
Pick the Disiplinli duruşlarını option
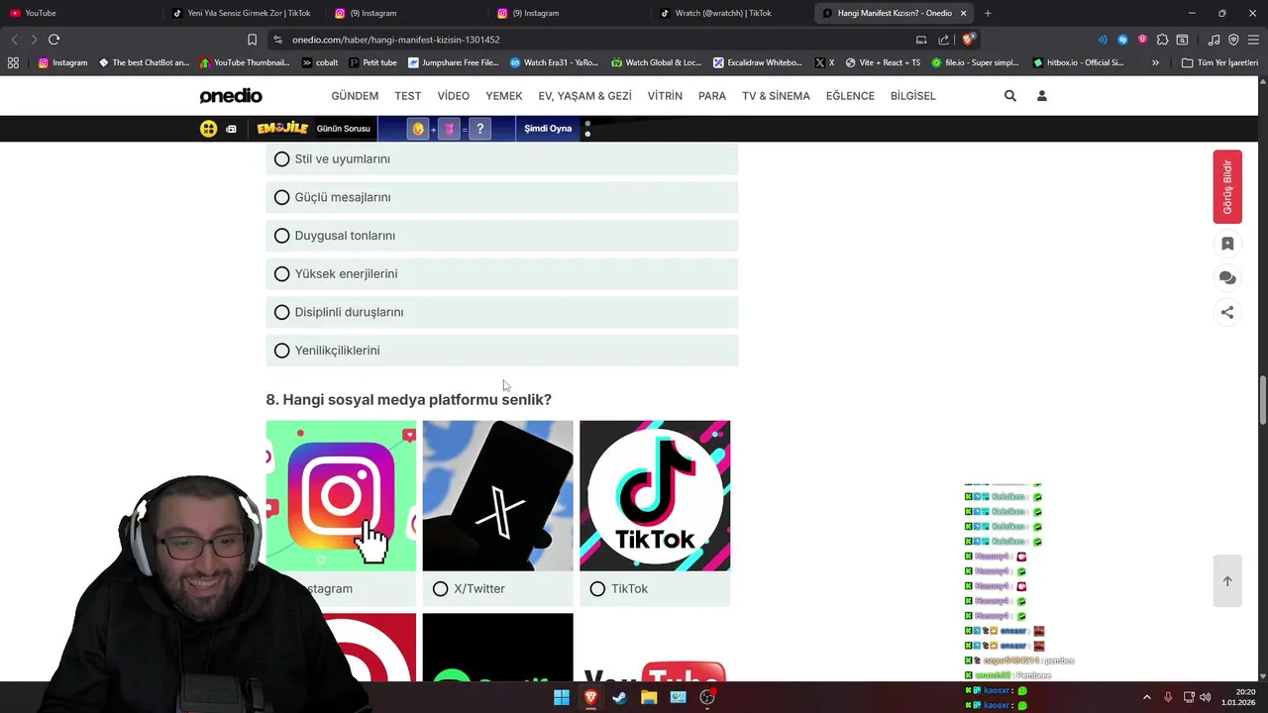click(x=502, y=312)
